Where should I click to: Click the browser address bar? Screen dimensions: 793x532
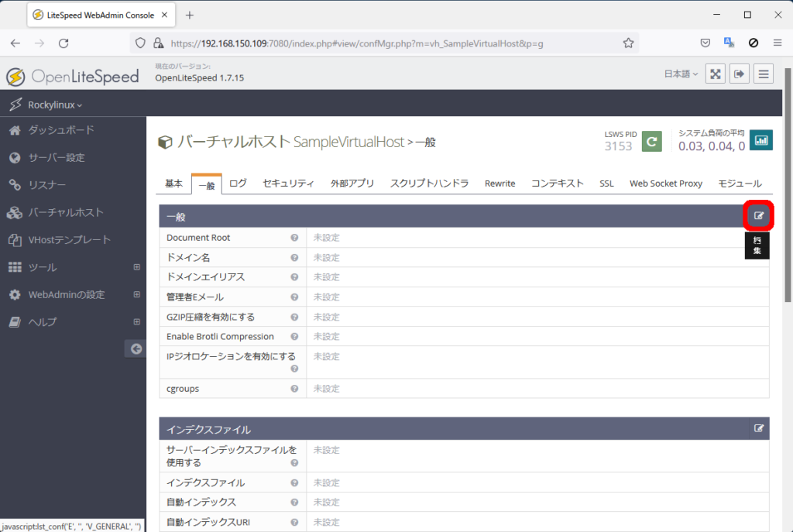(387, 43)
